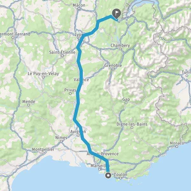Click the Toulon city label
The height and width of the screenshot is (191, 191).
(x=121, y=174)
